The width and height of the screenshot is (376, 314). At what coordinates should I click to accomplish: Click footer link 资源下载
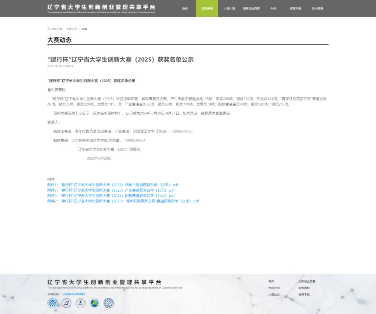304,295
